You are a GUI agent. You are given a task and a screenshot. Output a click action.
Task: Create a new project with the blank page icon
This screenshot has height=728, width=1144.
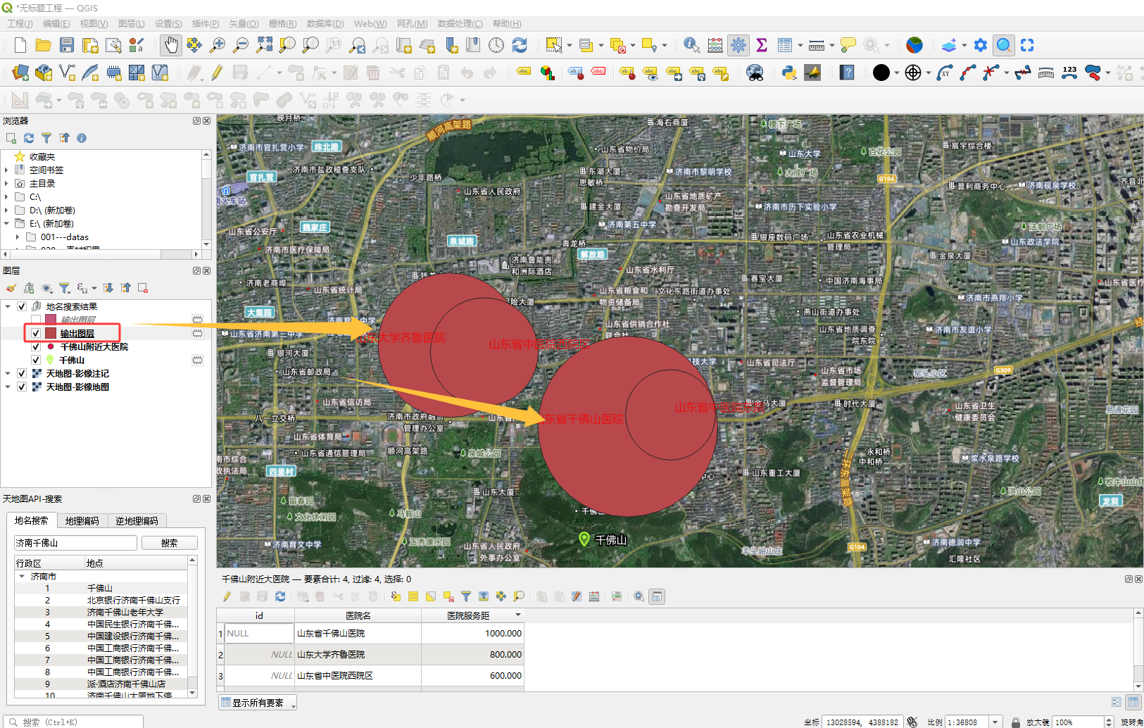[20, 45]
